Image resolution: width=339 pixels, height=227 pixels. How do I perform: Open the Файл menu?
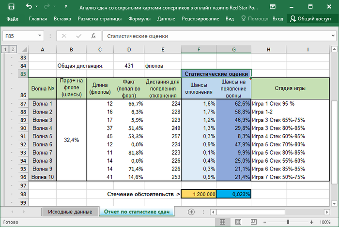(x=12, y=19)
